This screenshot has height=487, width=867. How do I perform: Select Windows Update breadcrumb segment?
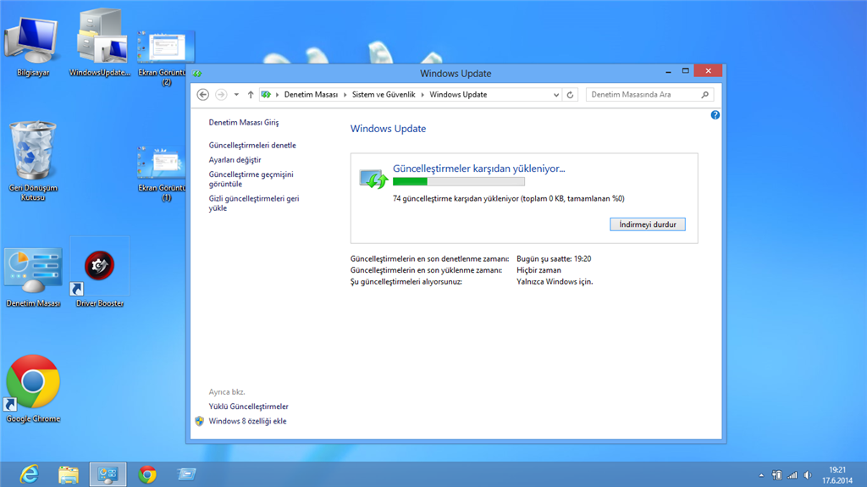point(458,95)
